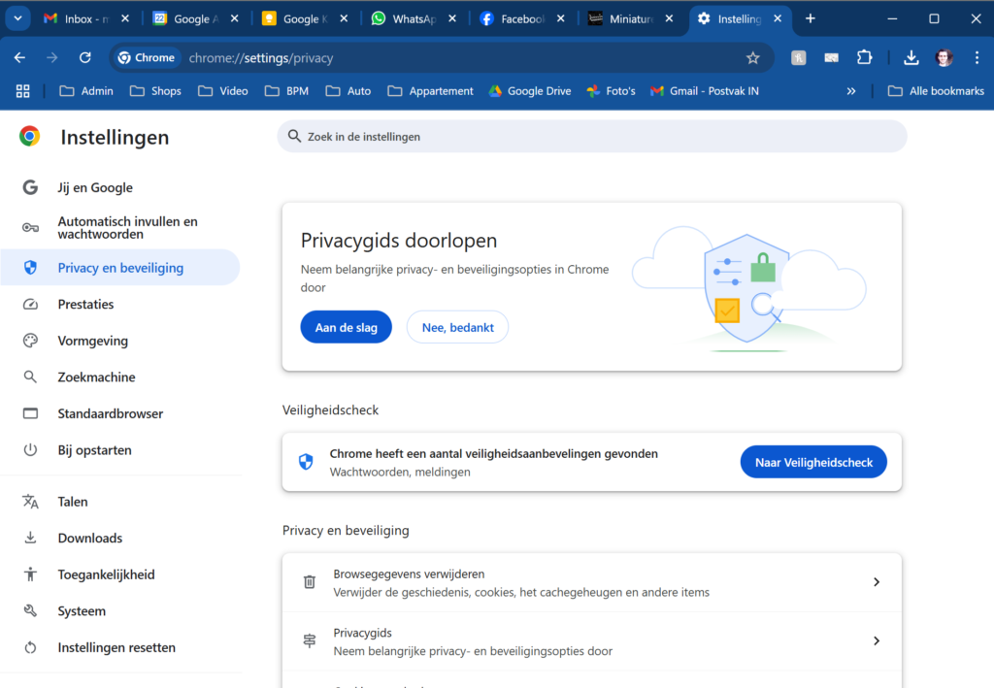Open Instellingen resetten

120,647
